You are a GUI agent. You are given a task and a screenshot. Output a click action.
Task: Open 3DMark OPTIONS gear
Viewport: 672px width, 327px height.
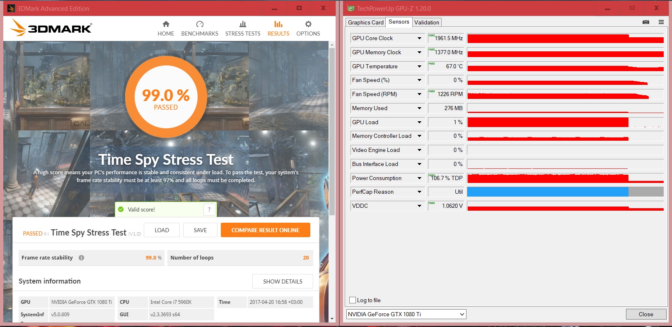pos(308,29)
